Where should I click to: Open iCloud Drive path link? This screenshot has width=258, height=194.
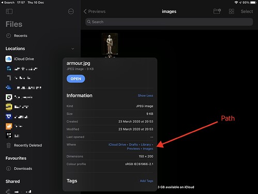(x=117, y=144)
